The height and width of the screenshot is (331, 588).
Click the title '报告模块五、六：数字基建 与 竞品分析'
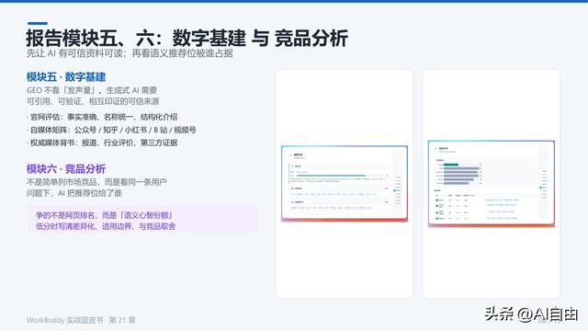[187, 38]
